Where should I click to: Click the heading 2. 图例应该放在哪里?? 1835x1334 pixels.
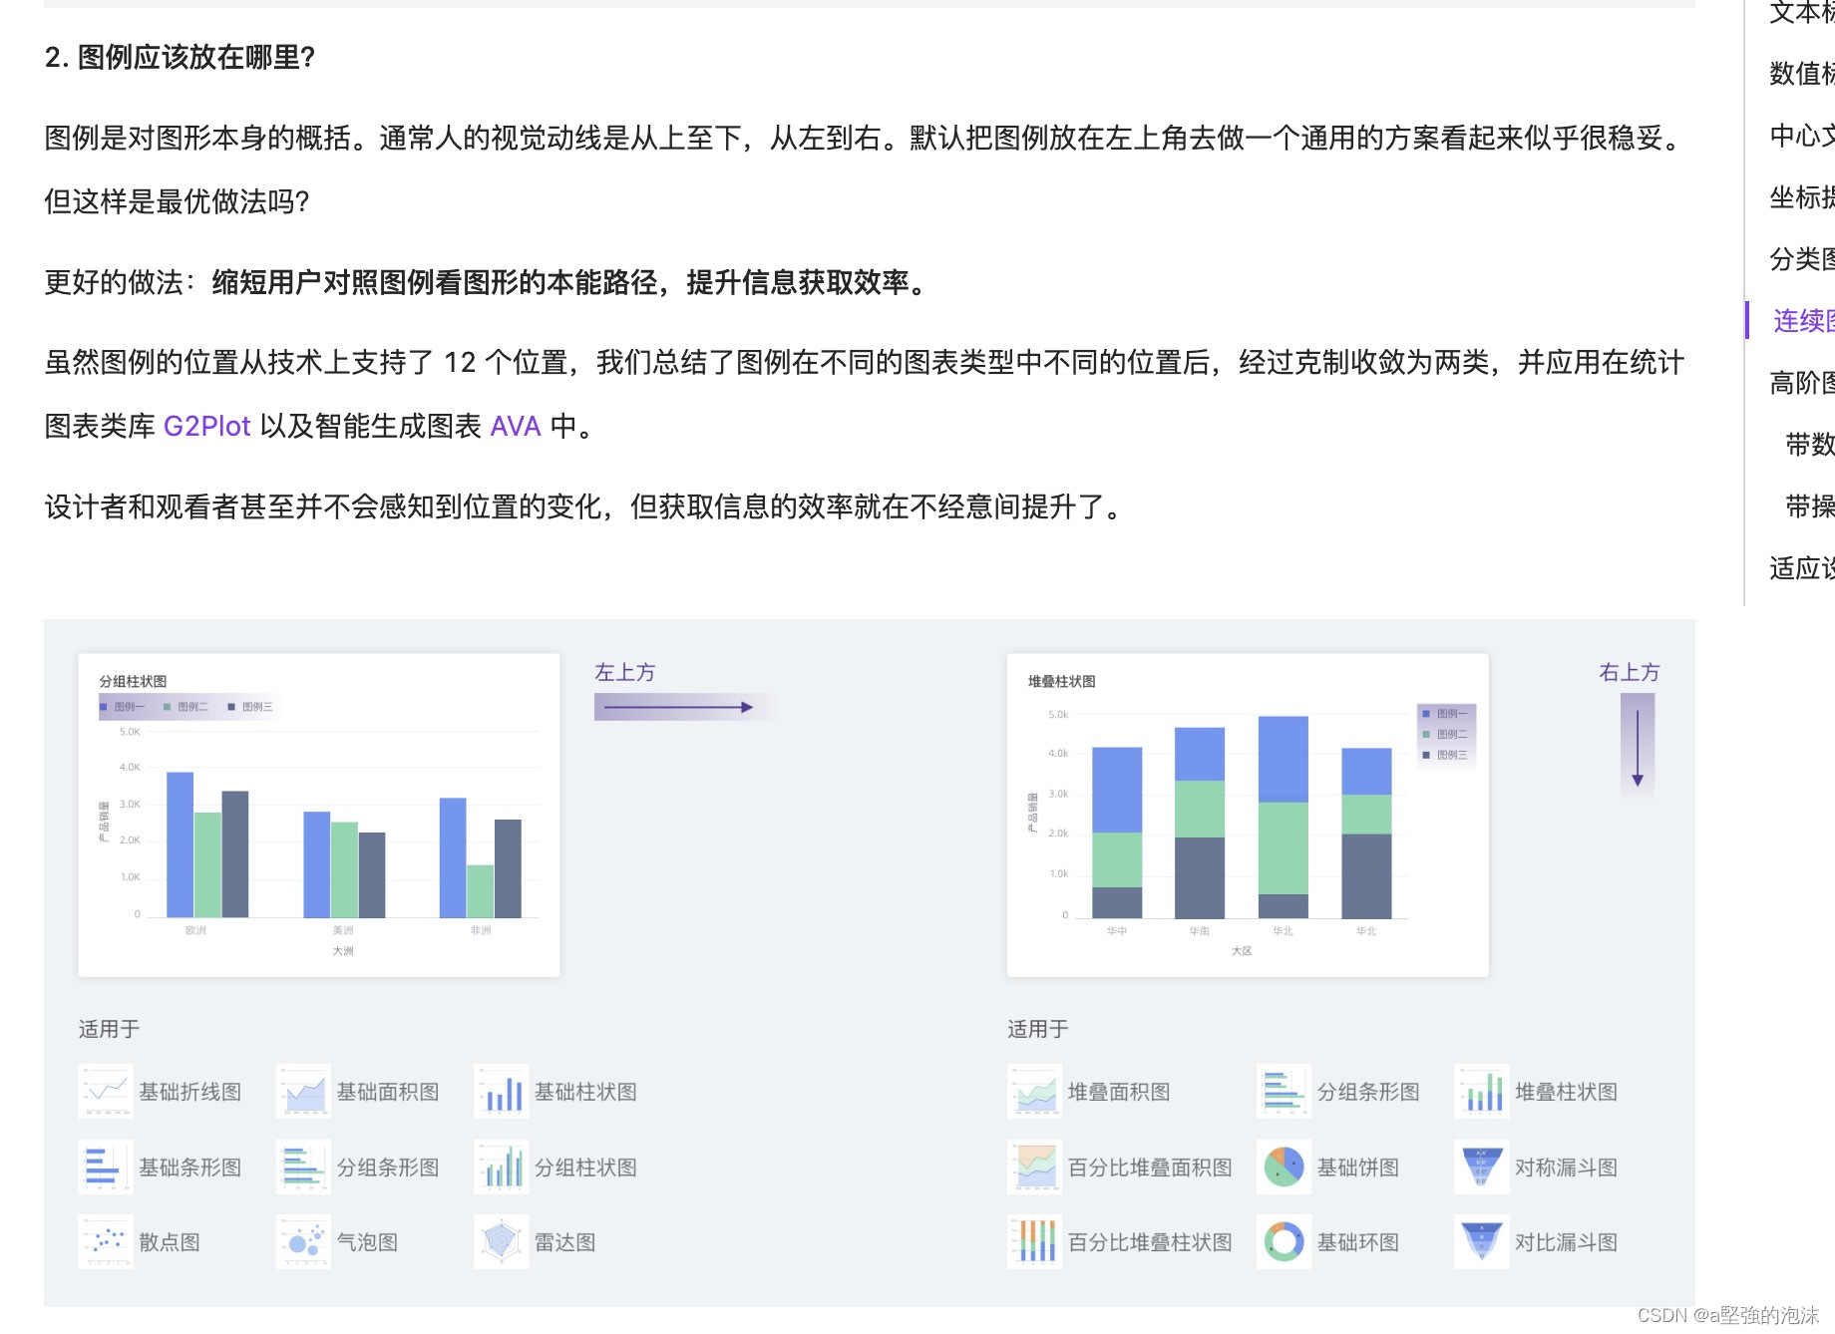[x=181, y=58]
